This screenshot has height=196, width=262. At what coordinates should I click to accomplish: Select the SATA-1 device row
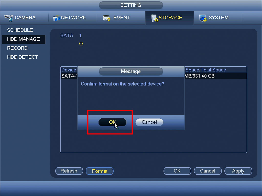tap(154, 76)
